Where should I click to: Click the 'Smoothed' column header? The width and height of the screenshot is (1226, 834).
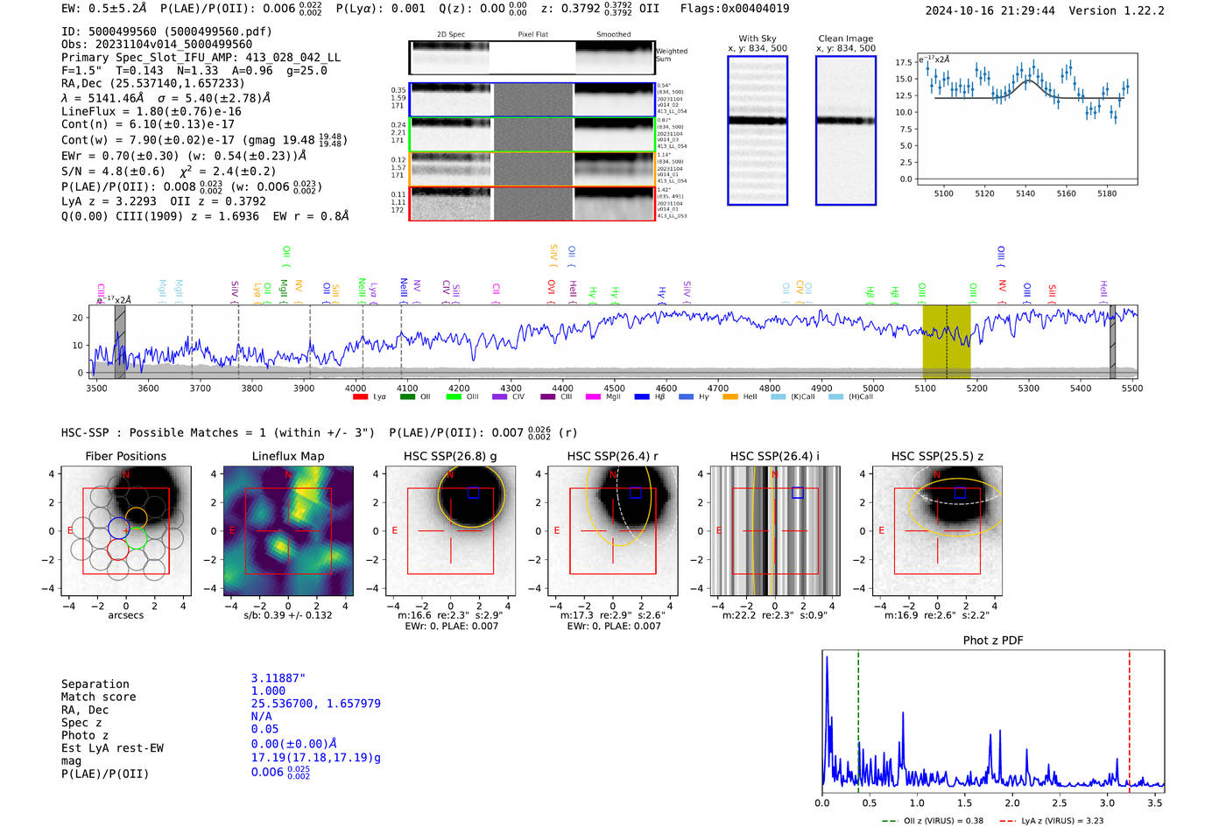614,34
